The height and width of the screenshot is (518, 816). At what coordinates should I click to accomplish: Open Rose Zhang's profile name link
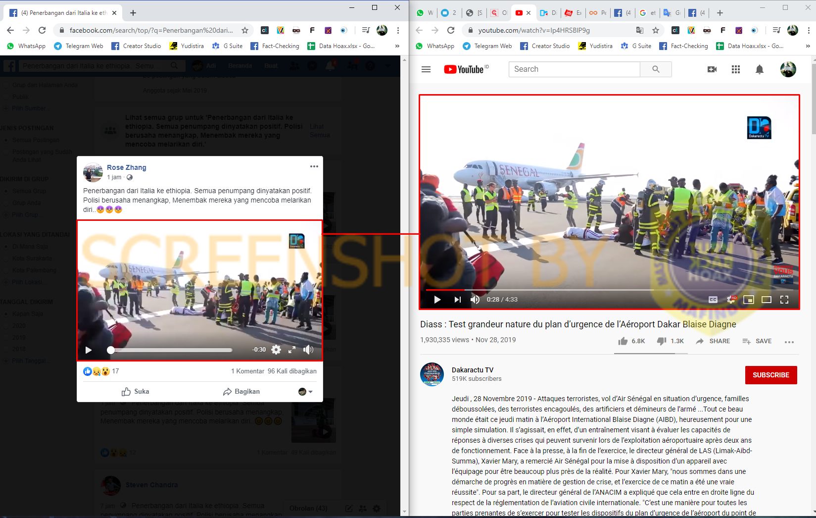coord(127,167)
